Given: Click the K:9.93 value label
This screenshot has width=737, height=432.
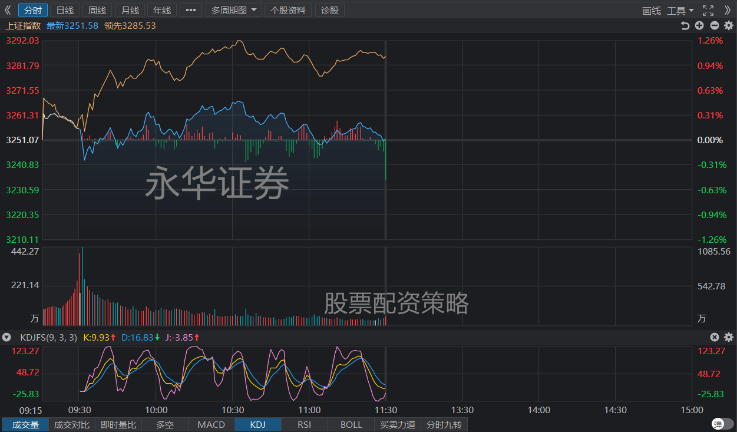Looking at the screenshot, I should coord(100,337).
